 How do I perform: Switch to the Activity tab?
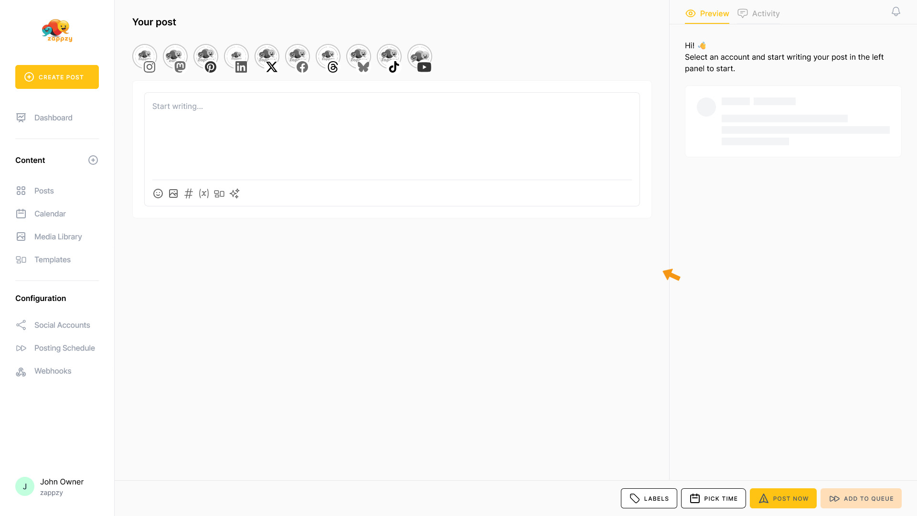click(759, 13)
